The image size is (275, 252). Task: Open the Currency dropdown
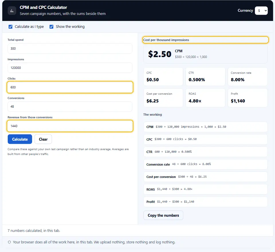(x=261, y=11)
